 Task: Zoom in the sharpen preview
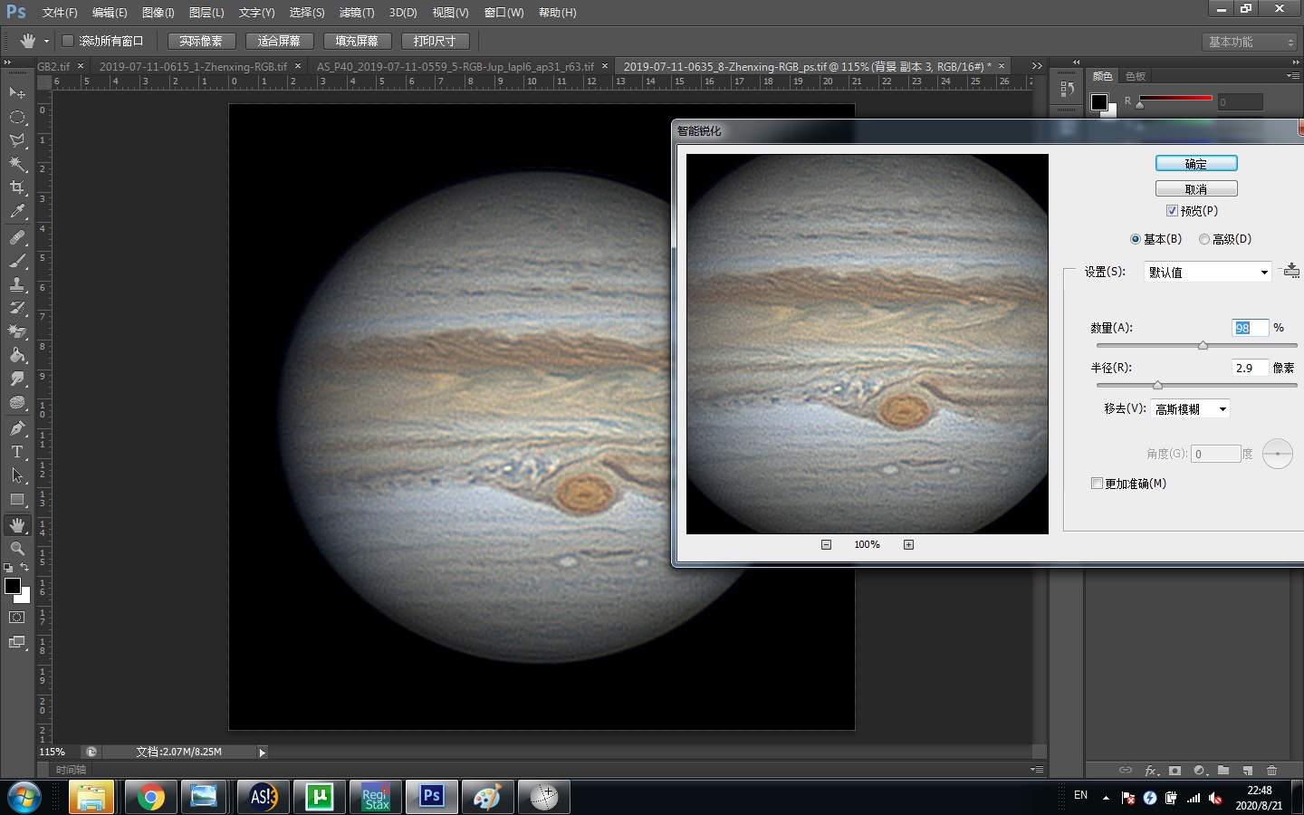[x=908, y=544]
